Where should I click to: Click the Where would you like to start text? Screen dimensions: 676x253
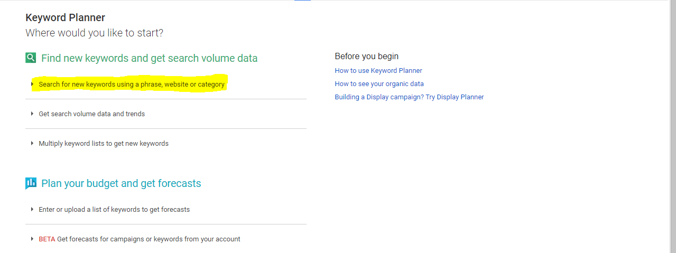click(95, 33)
